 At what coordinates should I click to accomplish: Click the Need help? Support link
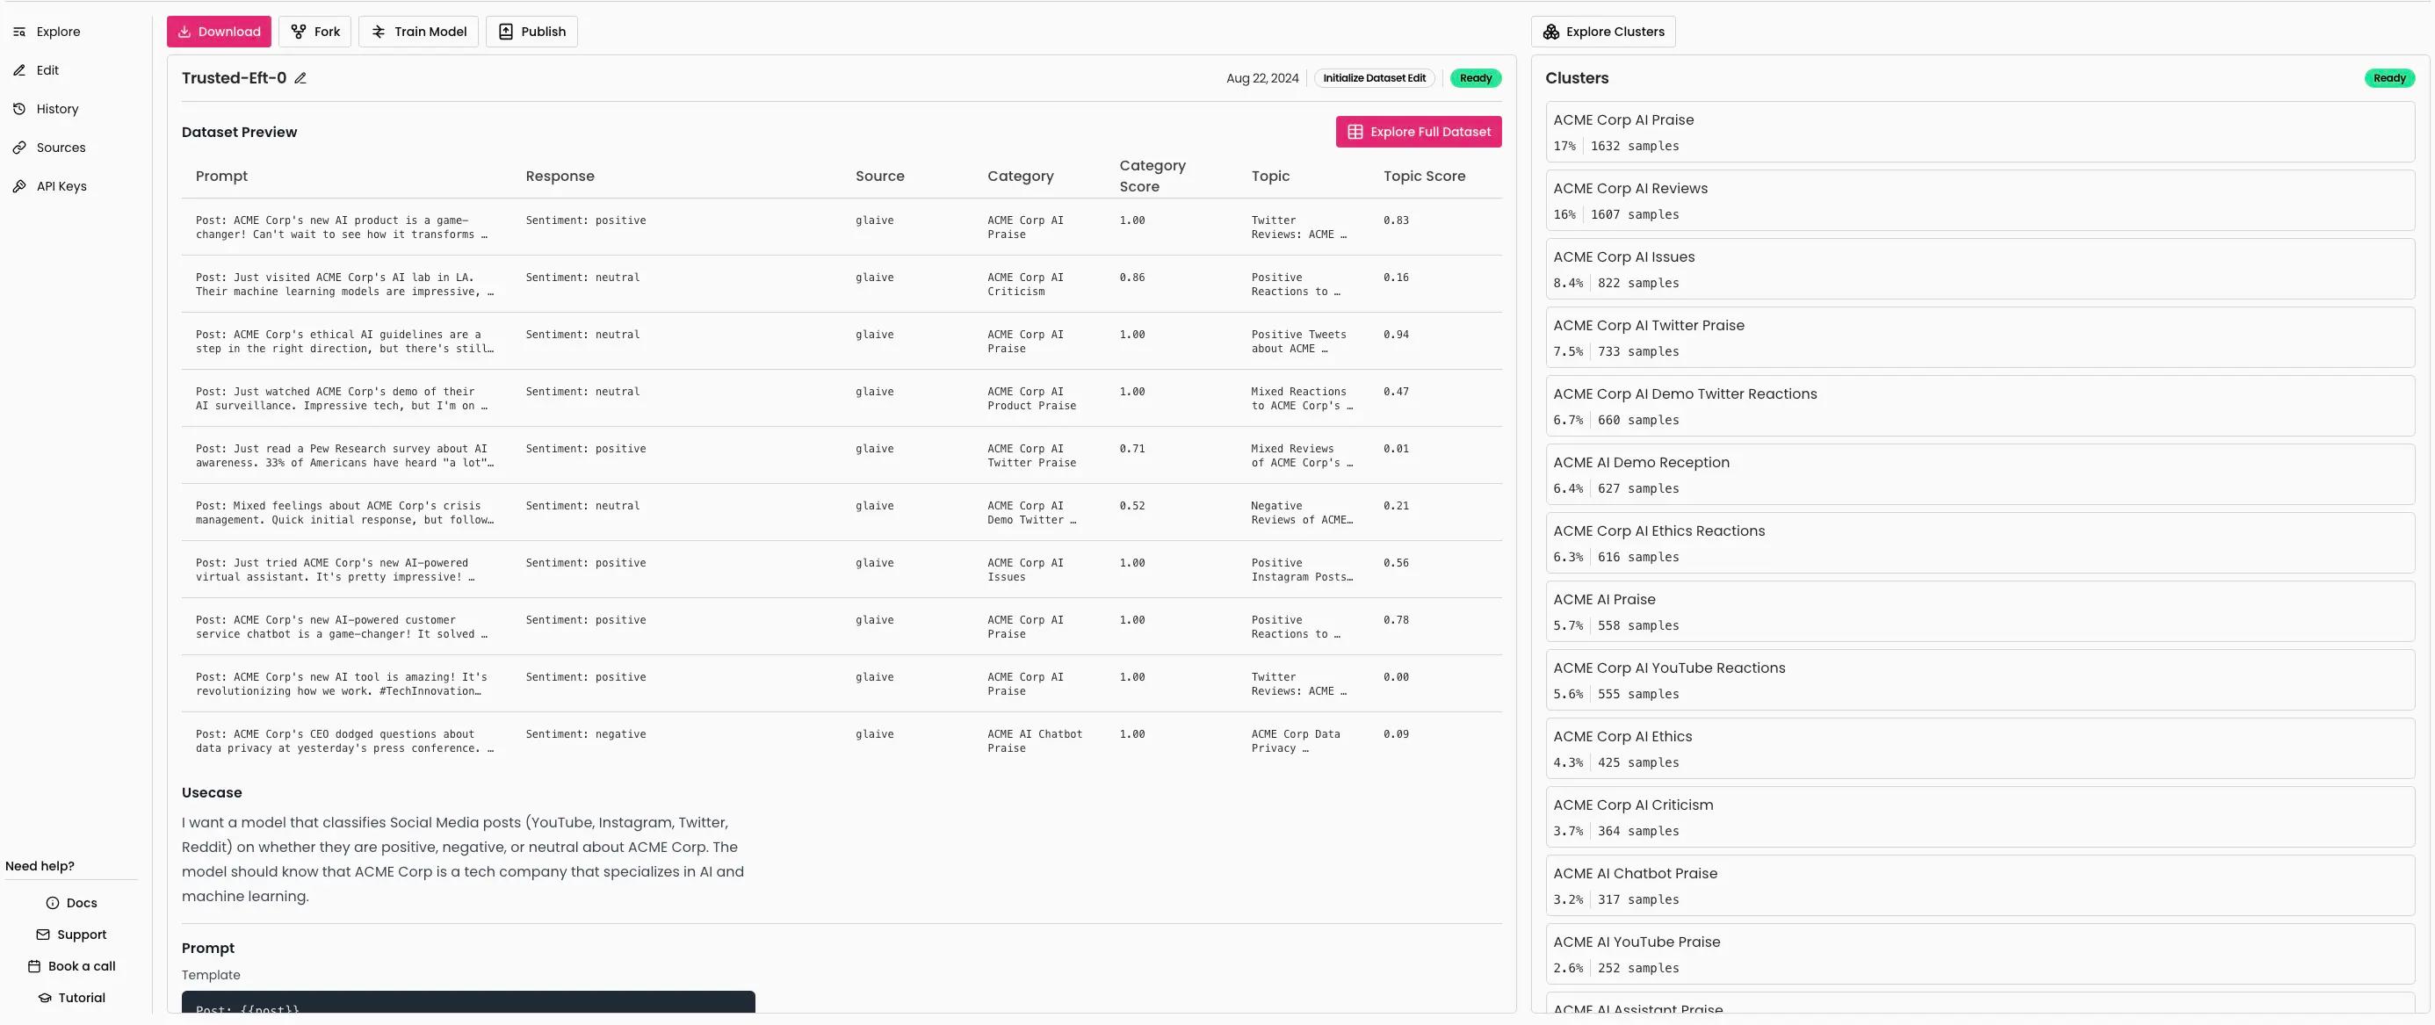click(81, 935)
